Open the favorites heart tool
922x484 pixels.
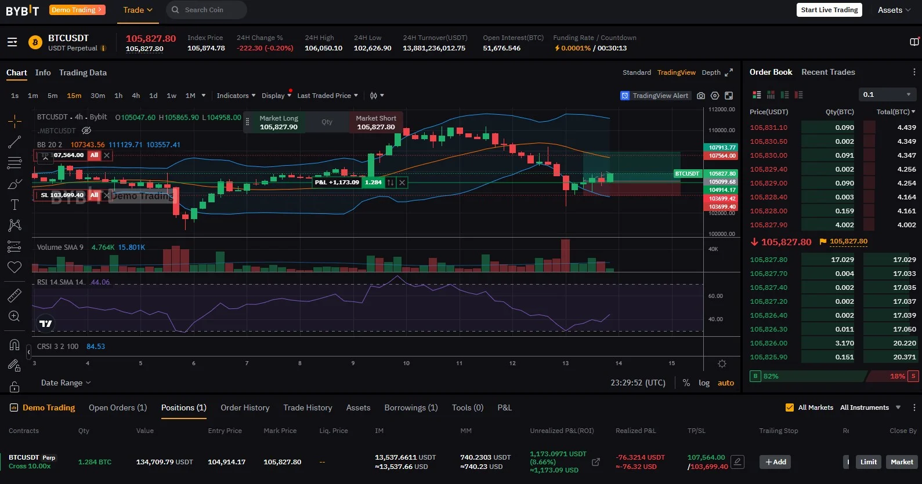tap(15, 267)
